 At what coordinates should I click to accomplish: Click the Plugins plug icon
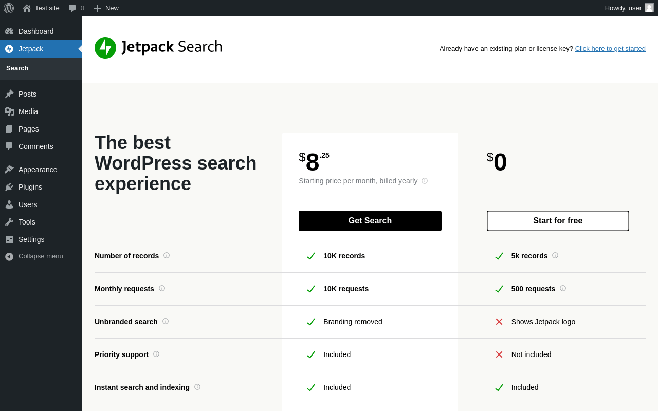click(x=9, y=187)
